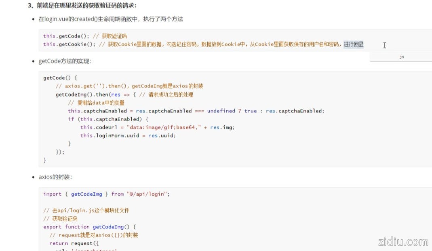Click the this.getCookie() code line

(162, 44)
